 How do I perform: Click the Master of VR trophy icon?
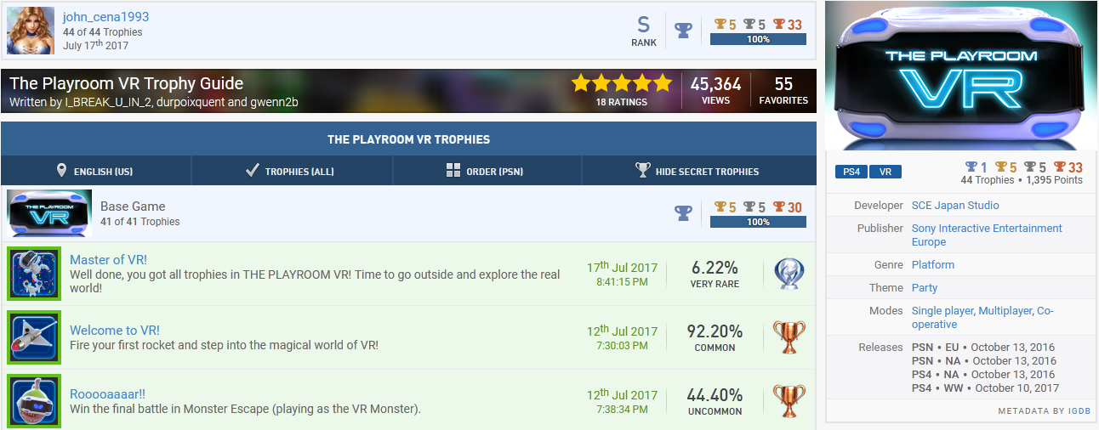[34, 274]
